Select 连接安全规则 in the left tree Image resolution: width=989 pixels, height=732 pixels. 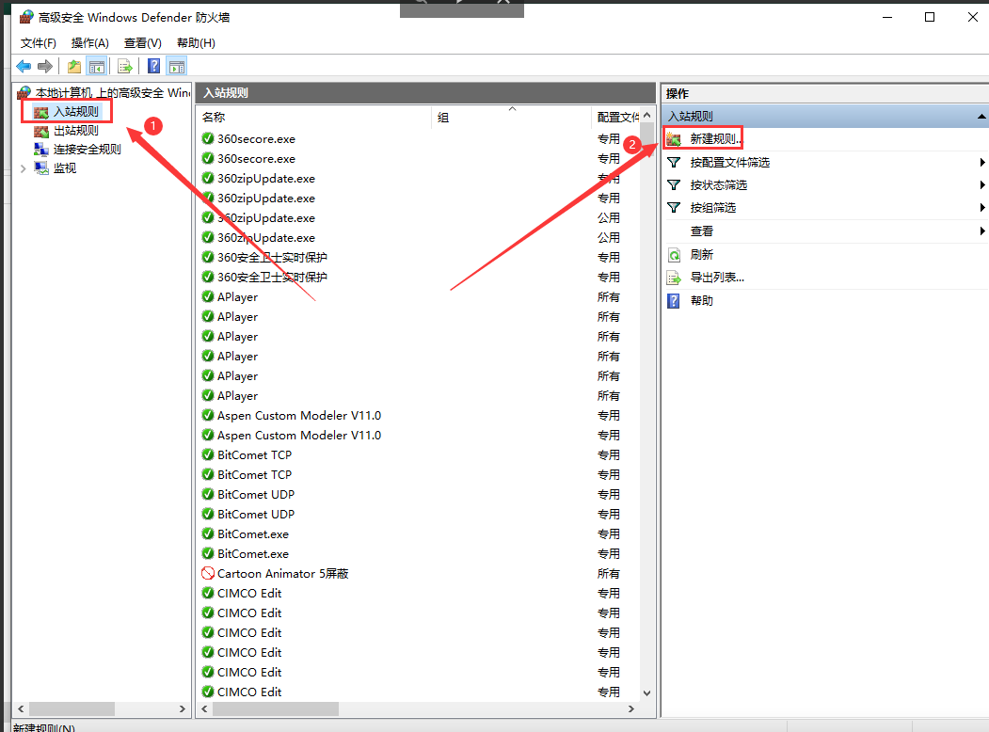pos(87,150)
